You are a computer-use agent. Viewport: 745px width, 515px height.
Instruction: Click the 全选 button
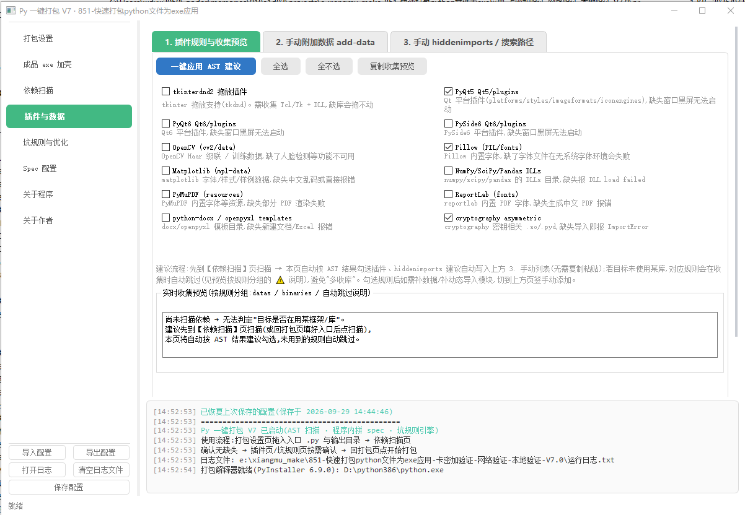[281, 66]
